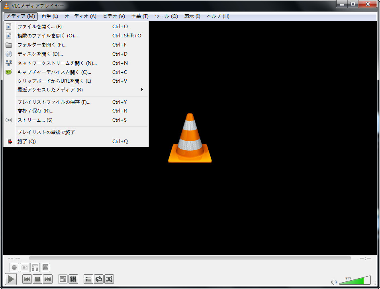The image size is (380, 289).
Task: Mute audio via the speaker icon
Action: click(334, 281)
